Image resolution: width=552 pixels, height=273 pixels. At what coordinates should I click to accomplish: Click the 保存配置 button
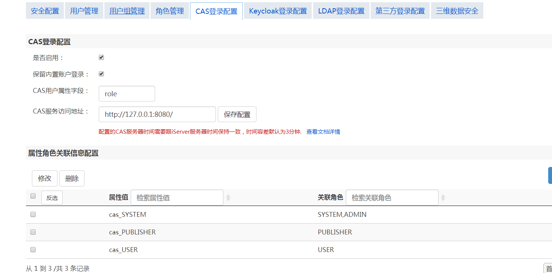(237, 115)
